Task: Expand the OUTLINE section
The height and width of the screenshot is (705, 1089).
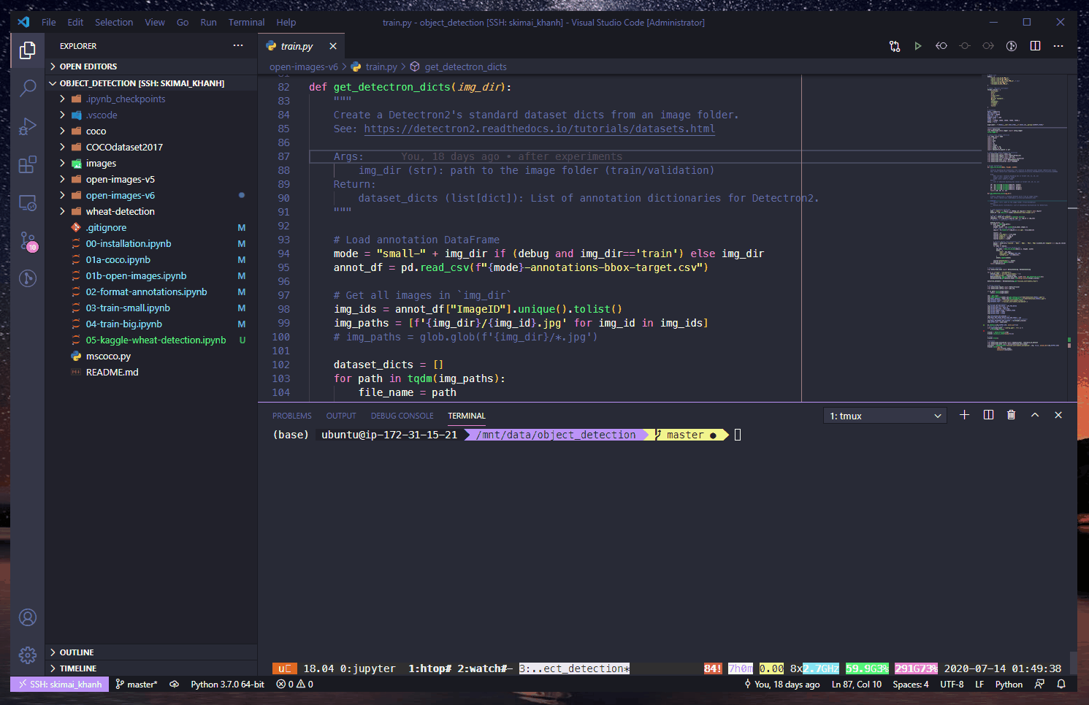Action: [77, 652]
